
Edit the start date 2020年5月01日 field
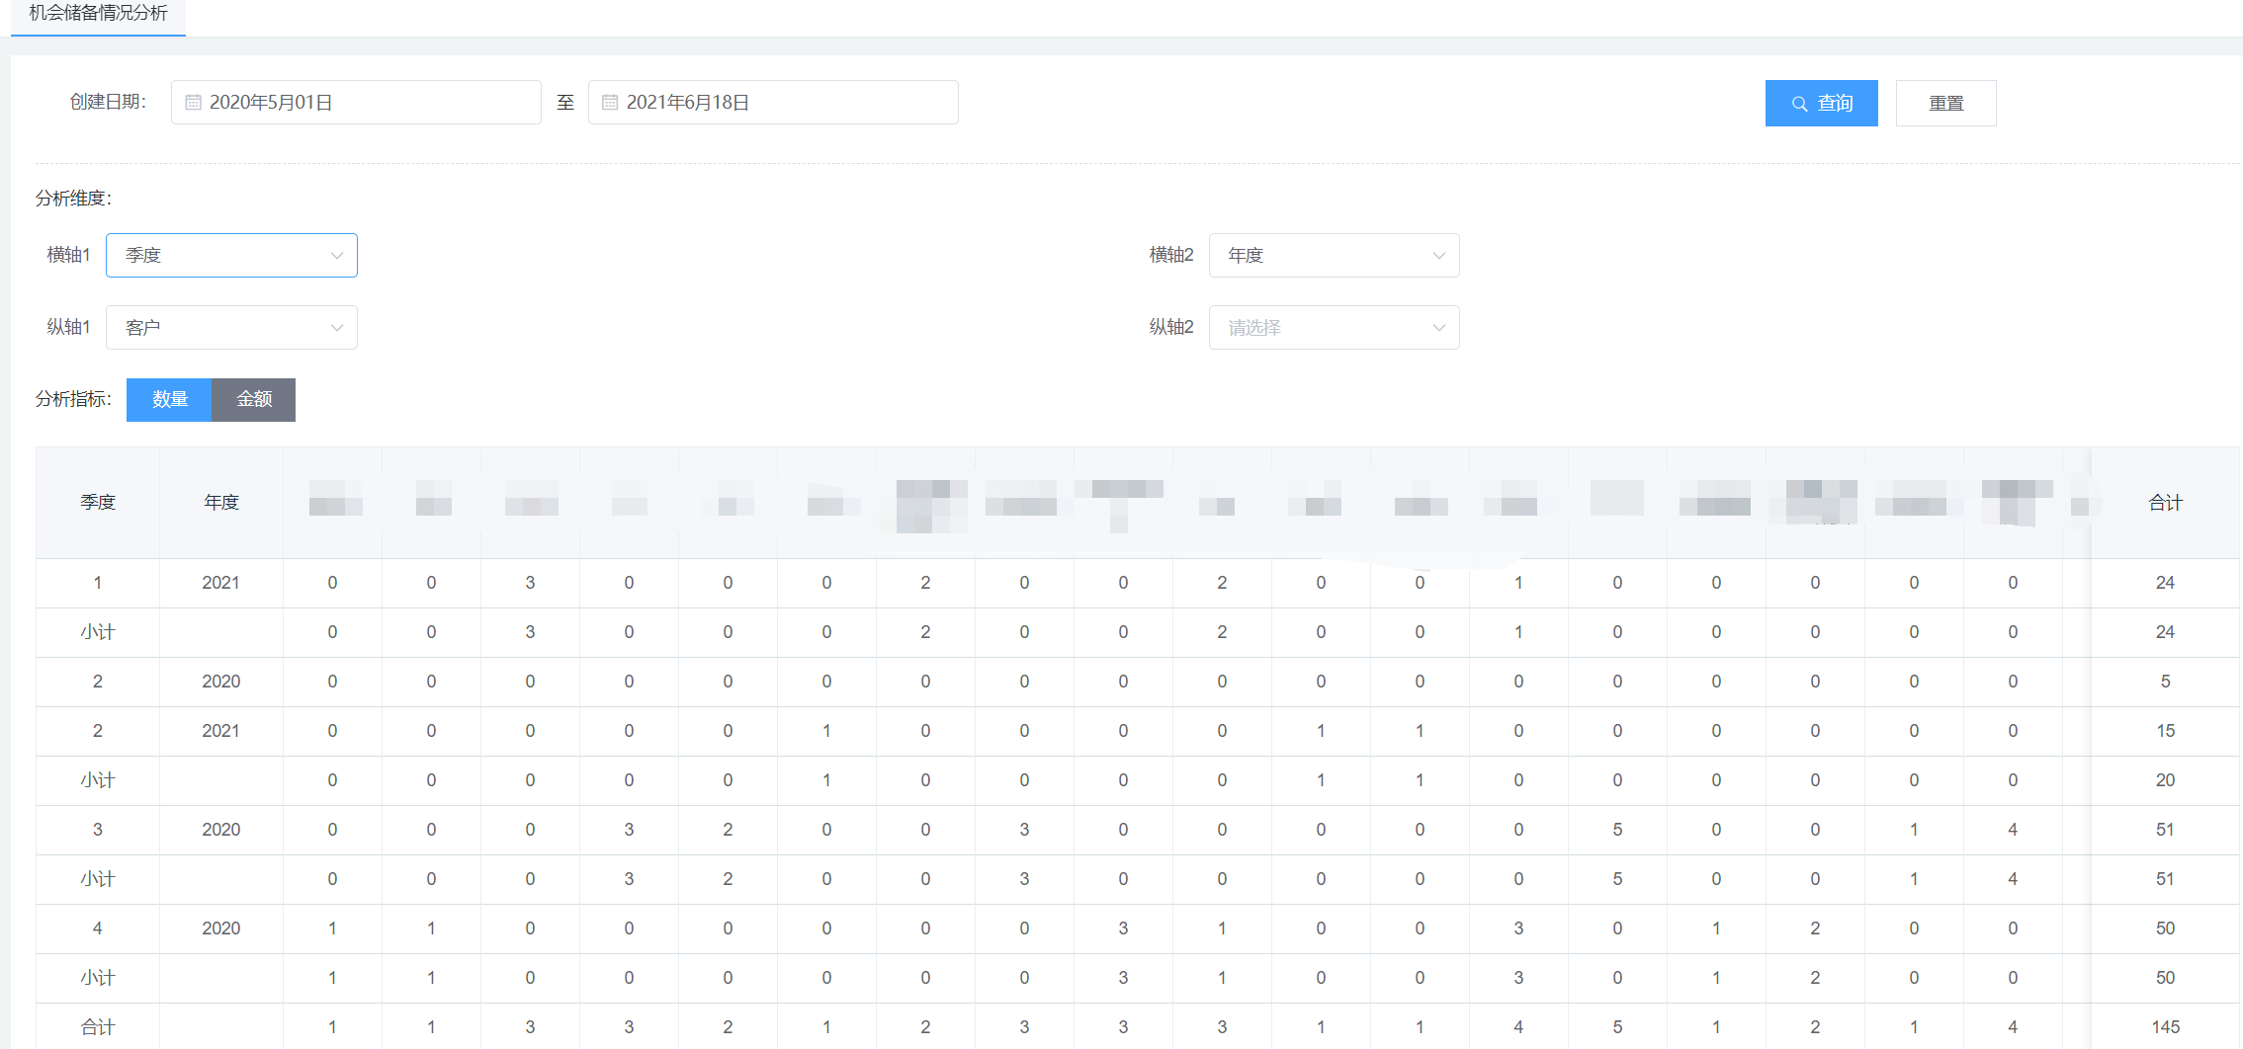366,103
